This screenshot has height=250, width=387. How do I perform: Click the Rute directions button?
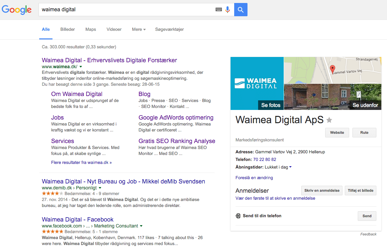click(364, 132)
